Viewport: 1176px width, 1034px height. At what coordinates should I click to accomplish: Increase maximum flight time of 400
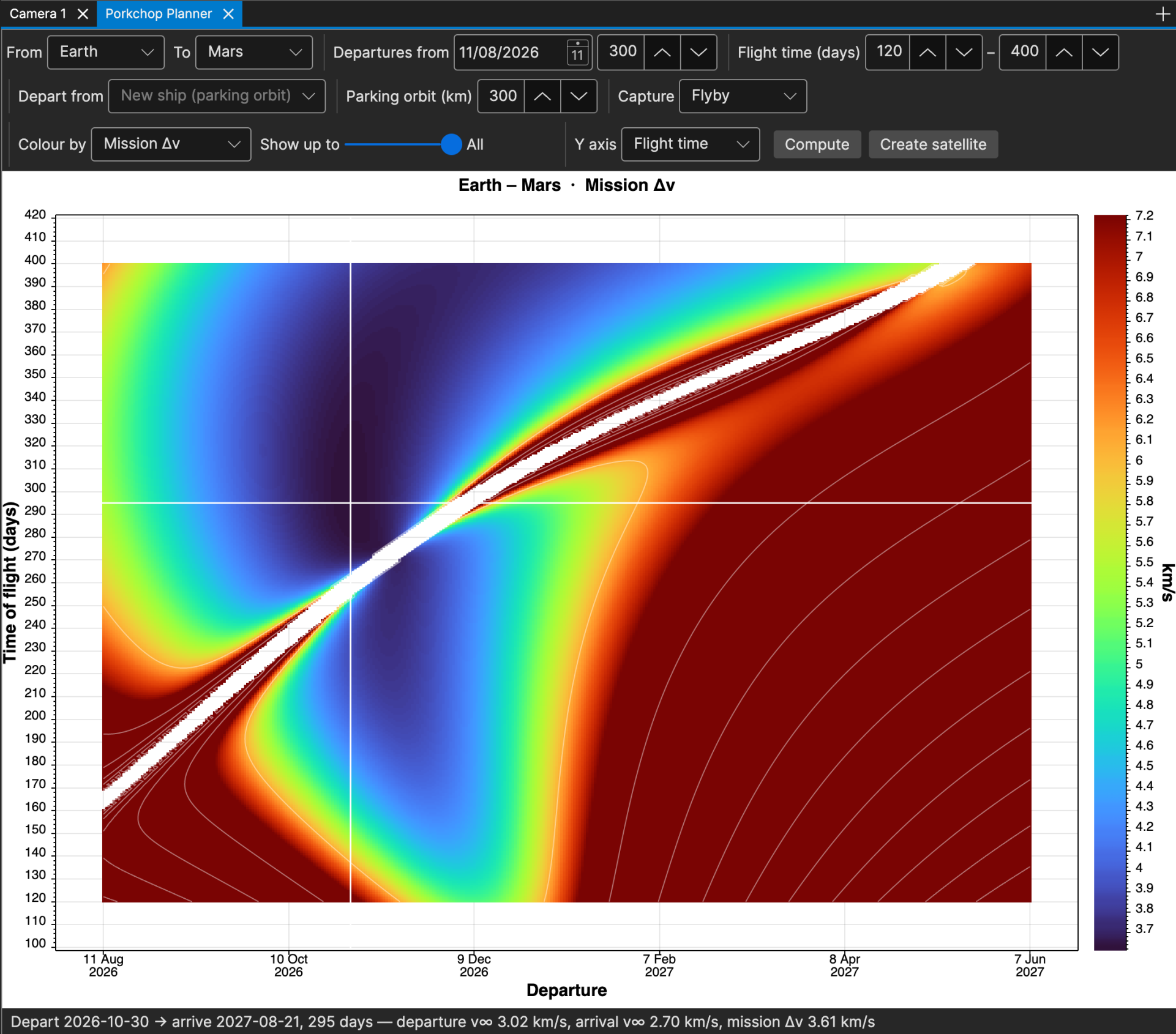tap(1064, 52)
